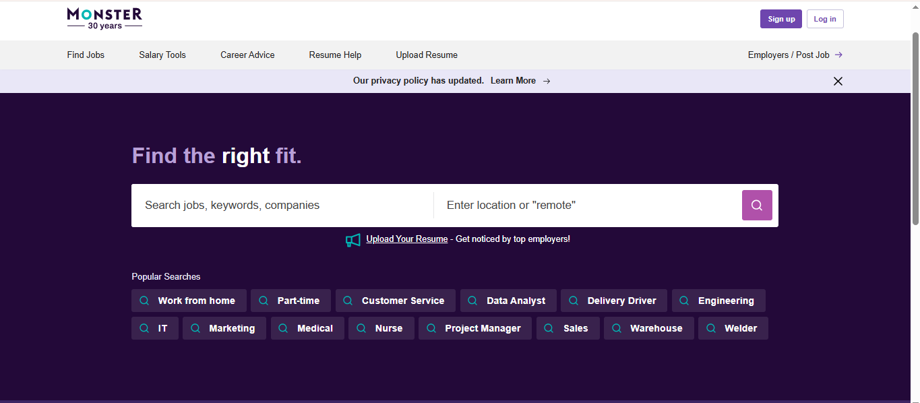Click the page vertical scrollbar thumb

(915, 128)
